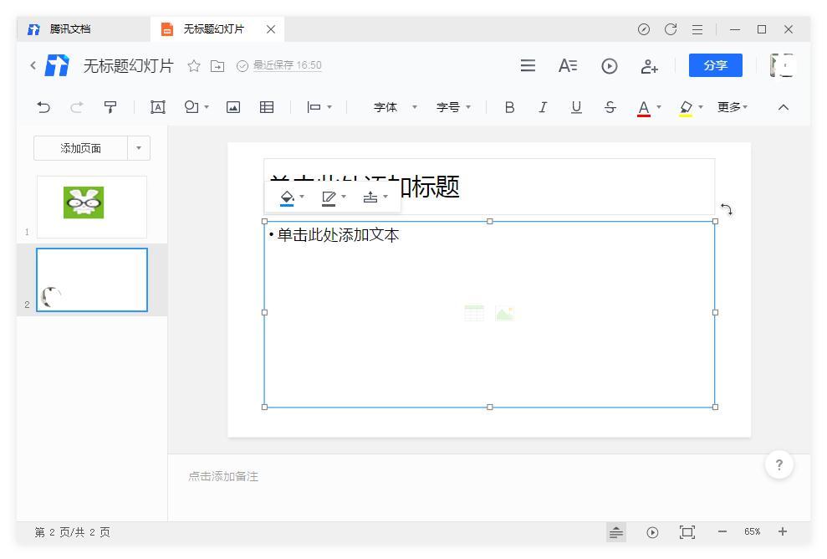Insert a table from toolbar

pos(267,107)
